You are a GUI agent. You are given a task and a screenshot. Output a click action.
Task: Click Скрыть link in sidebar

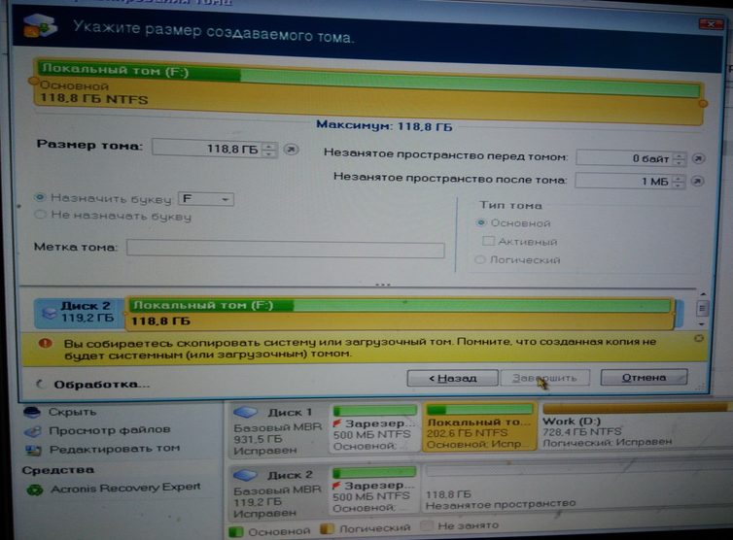[72, 412]
